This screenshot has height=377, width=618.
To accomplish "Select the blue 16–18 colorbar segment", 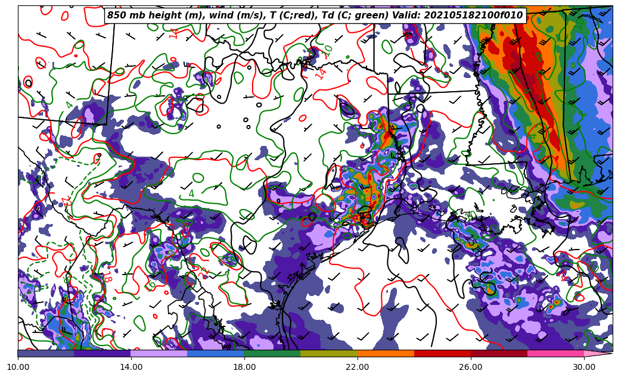I will coord(216,353).
